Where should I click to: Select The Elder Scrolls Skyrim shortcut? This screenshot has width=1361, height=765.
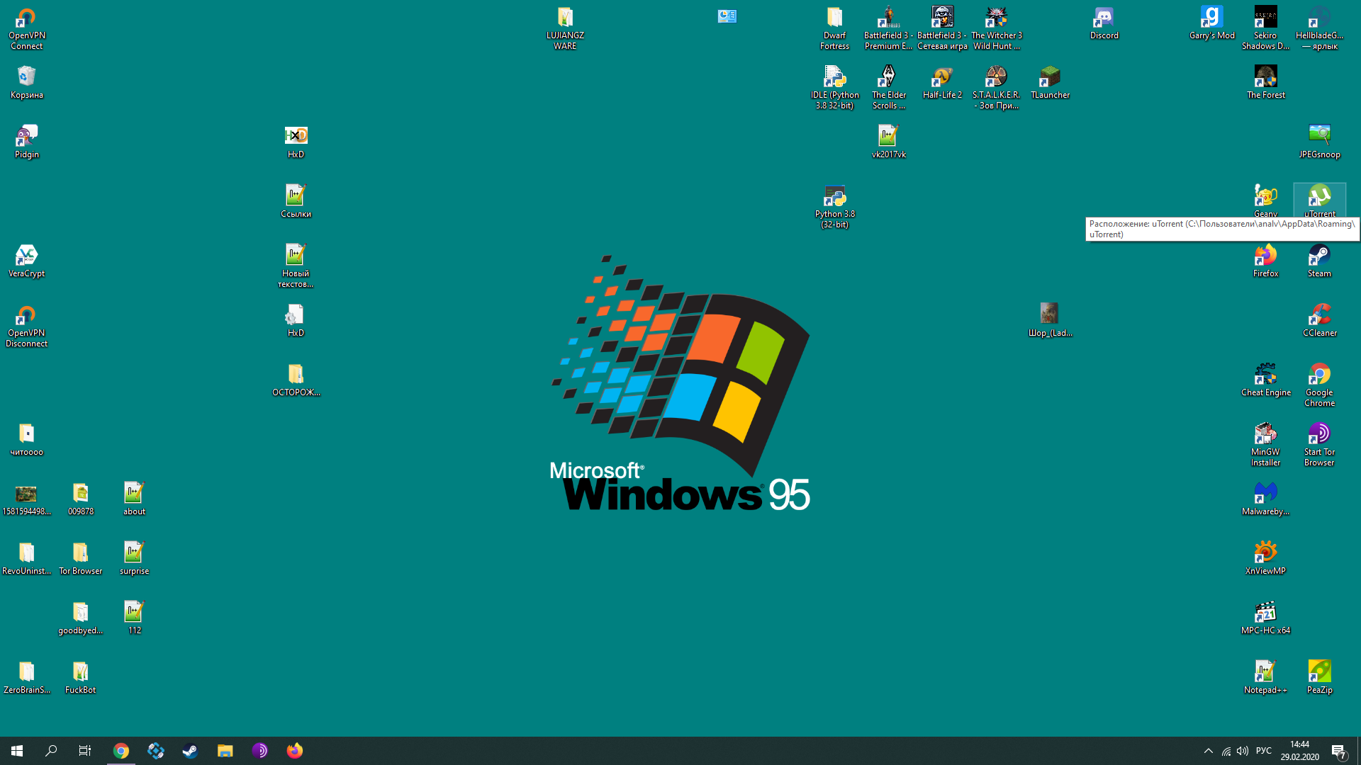888,88
